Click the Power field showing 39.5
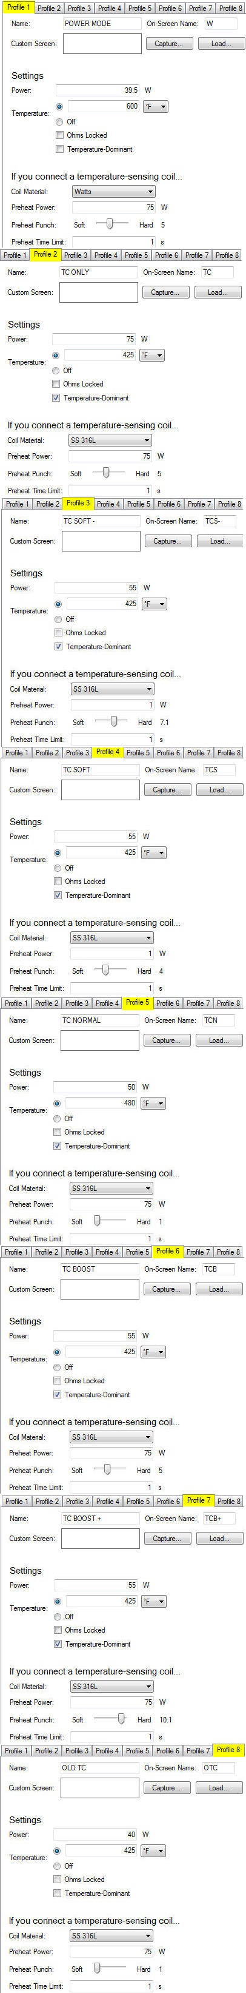Screen dimensions: 246x1993 99,90
